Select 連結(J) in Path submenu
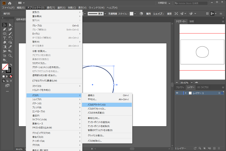Screen dimensions: 226x151 [107, 95]
